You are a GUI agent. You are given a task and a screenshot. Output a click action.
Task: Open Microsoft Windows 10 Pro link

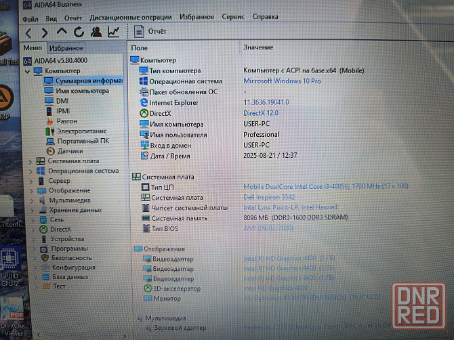(282, 81)
